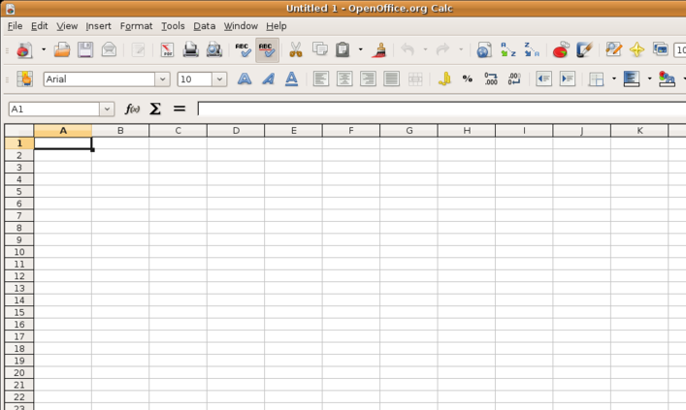The height and width of the screenshot is (410, 686).
Task: Center cell content horizontally
Action: pos(344,79)
